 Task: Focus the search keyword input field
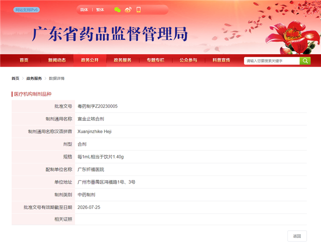[x=272, y=61]
